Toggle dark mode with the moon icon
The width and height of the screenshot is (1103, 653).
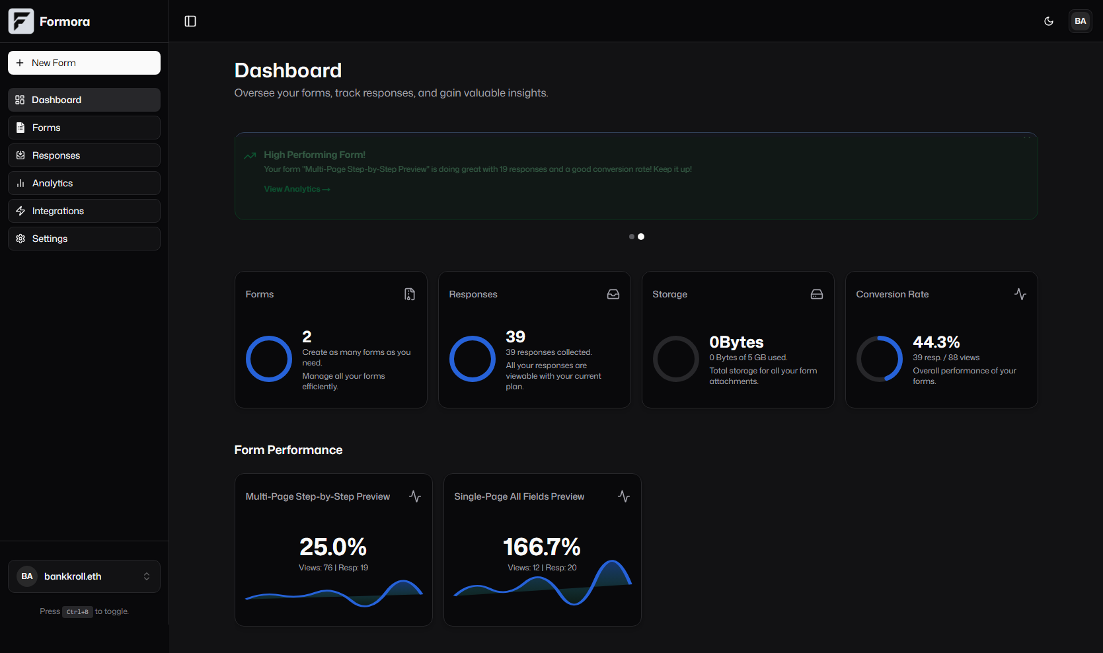pyautogui.click(x=1049, y=20)
